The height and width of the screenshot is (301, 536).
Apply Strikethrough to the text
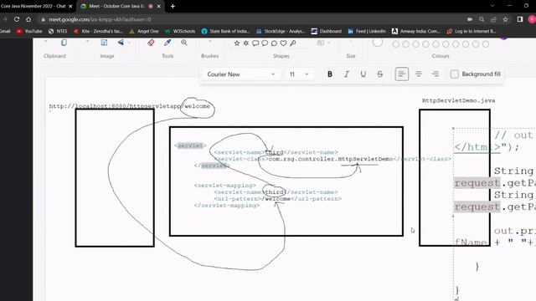point(379,74)
